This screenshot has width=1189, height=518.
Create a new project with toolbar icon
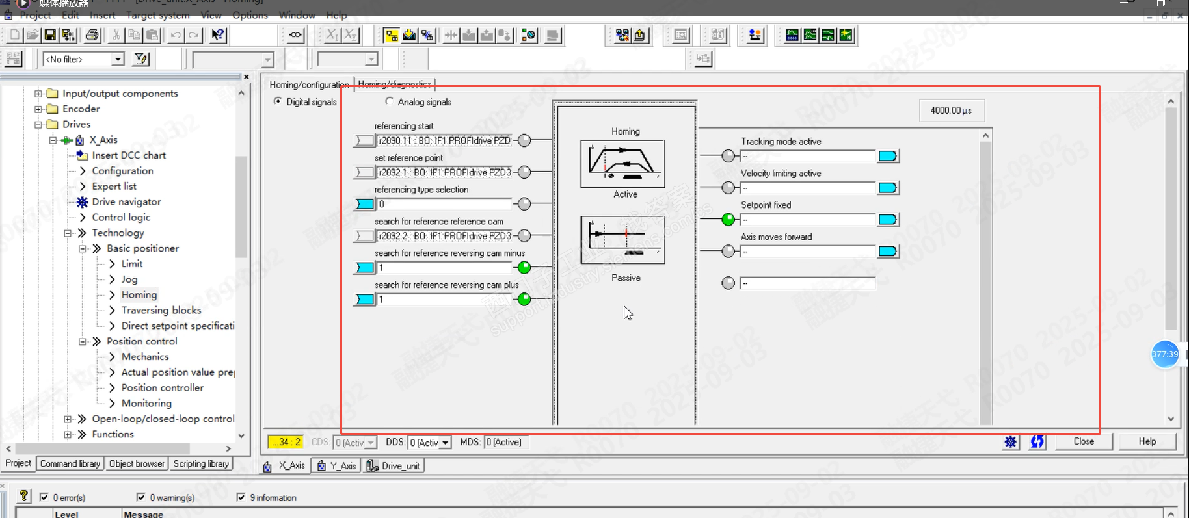tap(14, 35)
